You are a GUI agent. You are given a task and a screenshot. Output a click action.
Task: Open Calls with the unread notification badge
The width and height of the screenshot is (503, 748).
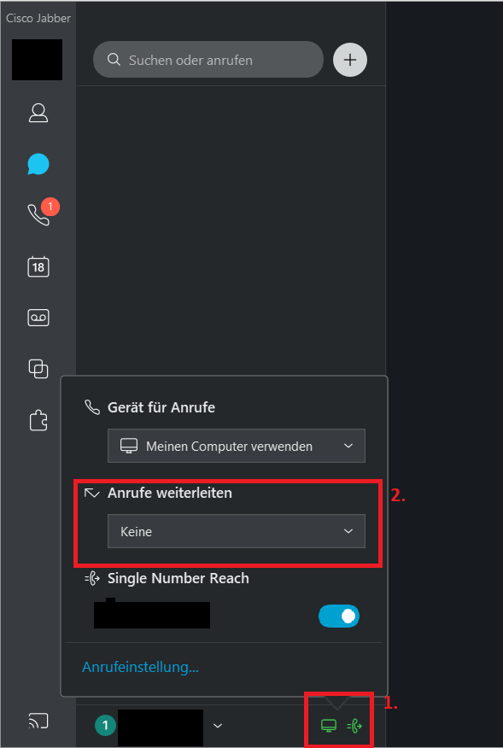coord(38,215)
